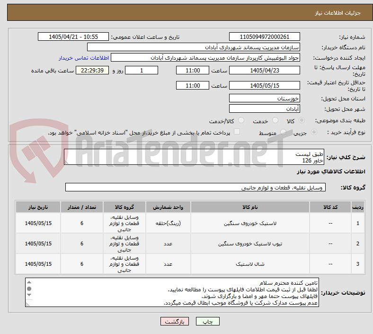Click the ایجاد کننده درخواست field
Image resolution: width=373 pixels, height=334 pixels.
pyautogui.click(x=205, y=58)
